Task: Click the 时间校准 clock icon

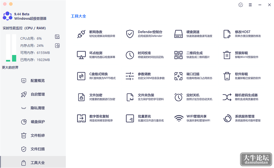Action: click(x=130, y=55)
